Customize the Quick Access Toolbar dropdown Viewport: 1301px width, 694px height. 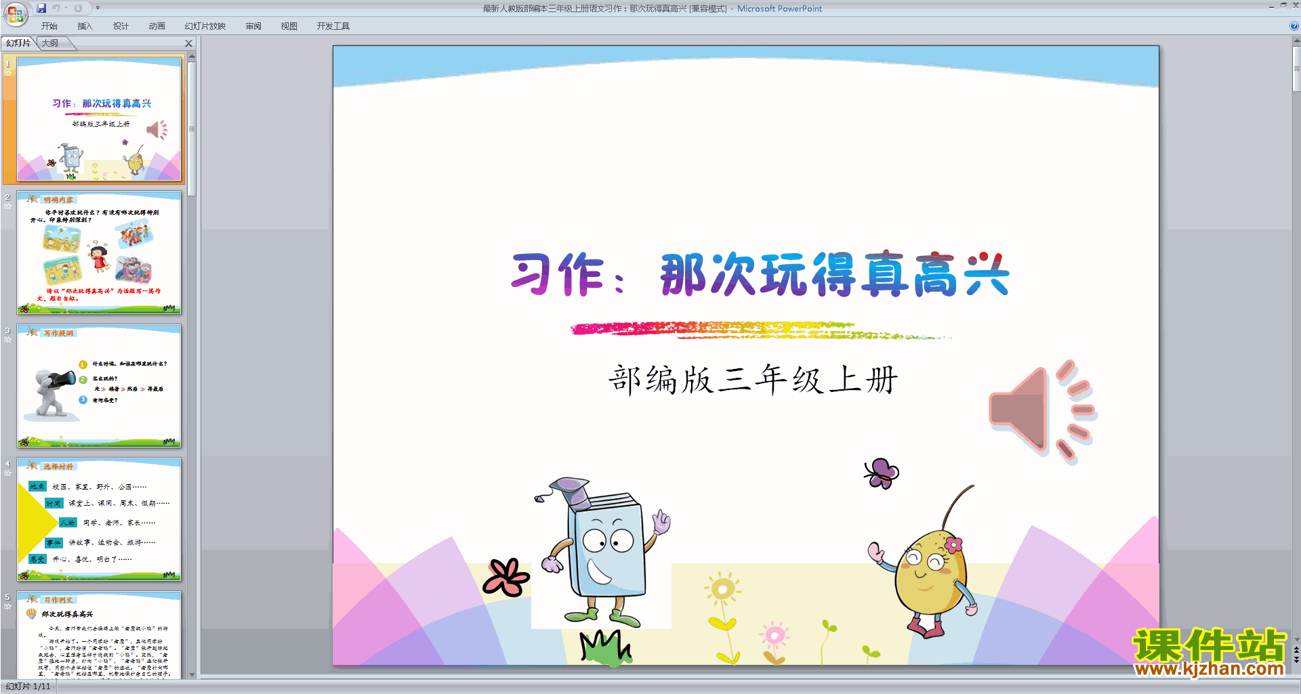(98, 8)
